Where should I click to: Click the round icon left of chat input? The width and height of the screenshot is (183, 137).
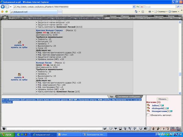pyautogui.click(x=4, y=129)
